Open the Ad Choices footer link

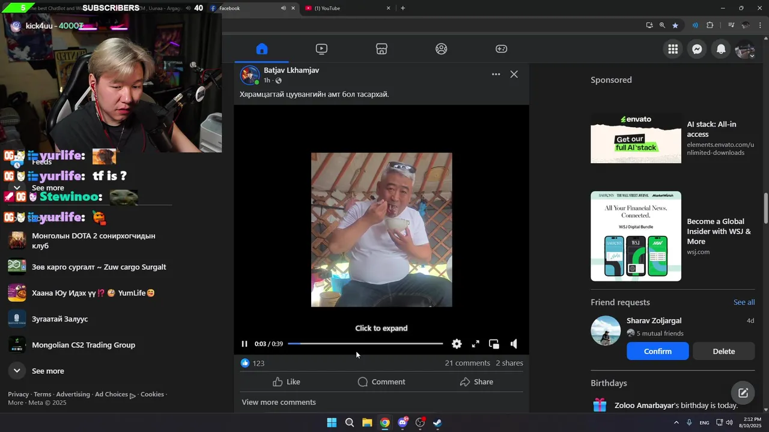pyautogui.click(x=115, y=395)
